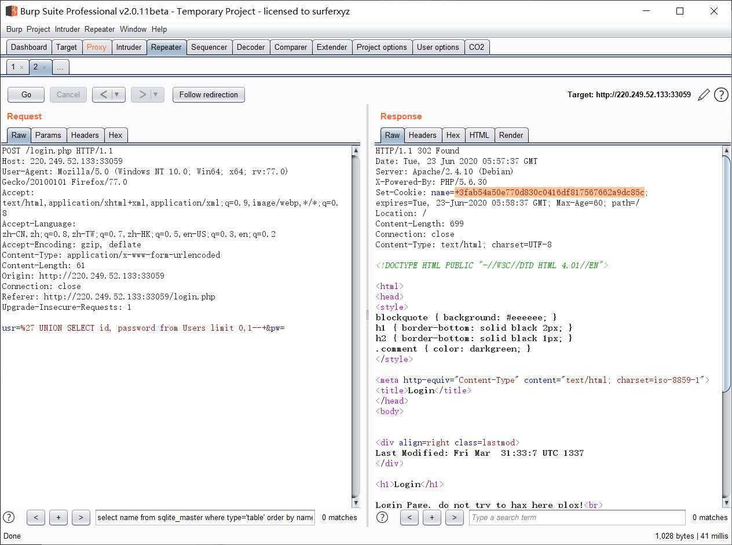
Task: Click request pane scrollbar down arrow
Action: click(x=356, y=503)
